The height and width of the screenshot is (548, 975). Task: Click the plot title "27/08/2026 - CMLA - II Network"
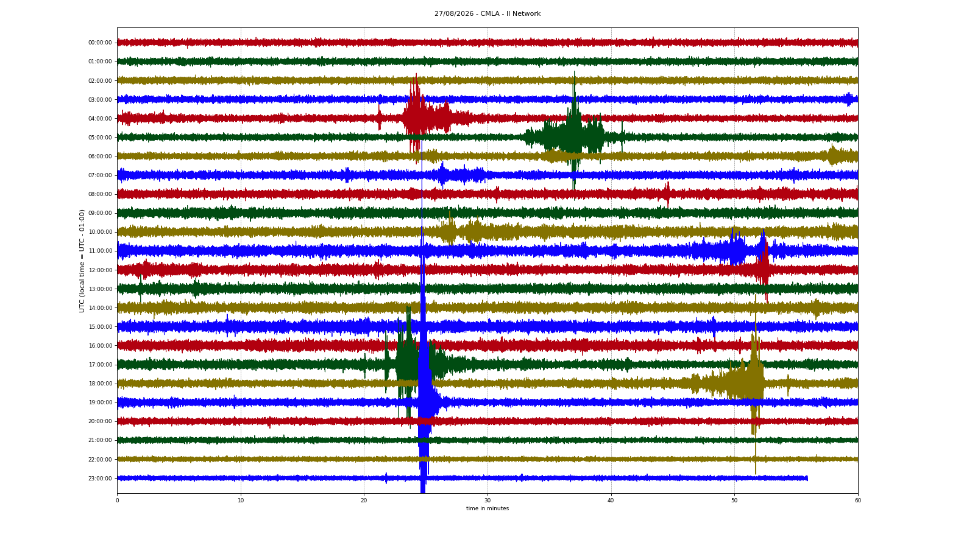pos(487,14)
